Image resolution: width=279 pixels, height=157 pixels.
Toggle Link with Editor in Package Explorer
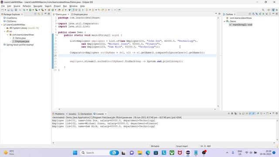[39, 14]
